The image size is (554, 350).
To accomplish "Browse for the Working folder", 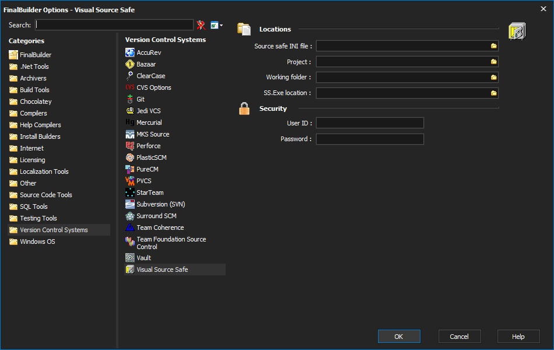I will (493, 77).
